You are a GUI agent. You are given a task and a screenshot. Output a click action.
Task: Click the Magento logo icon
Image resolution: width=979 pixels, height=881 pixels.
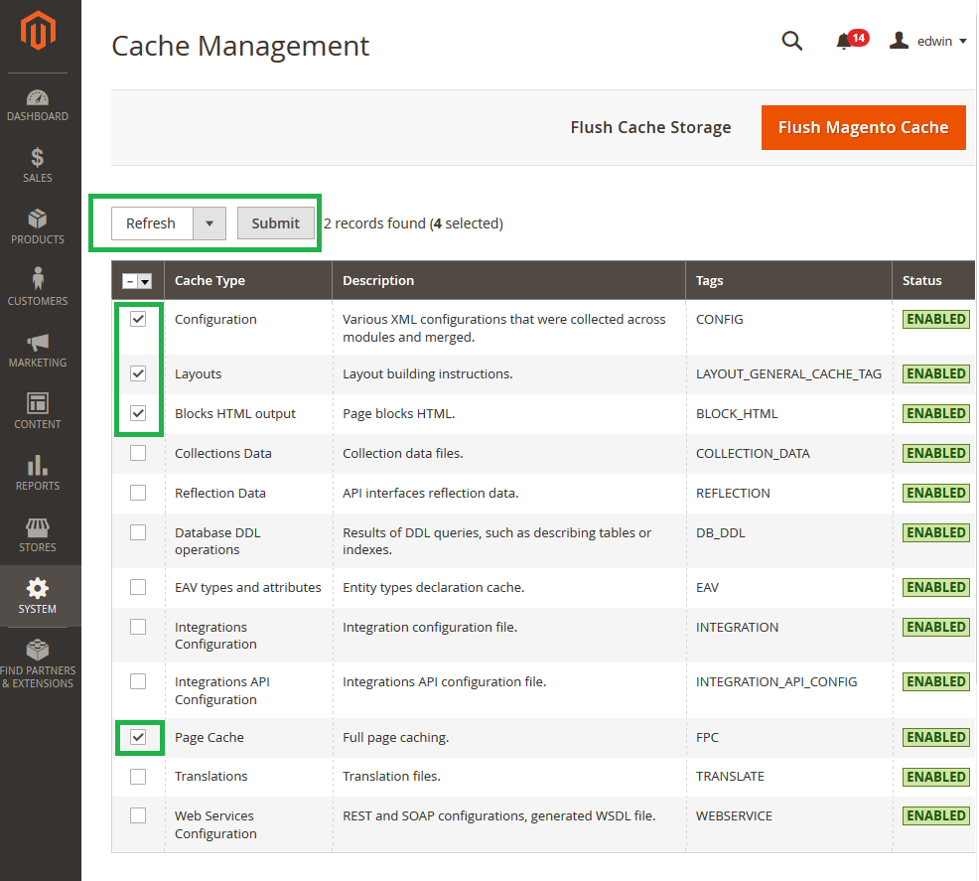coord(38,30)
